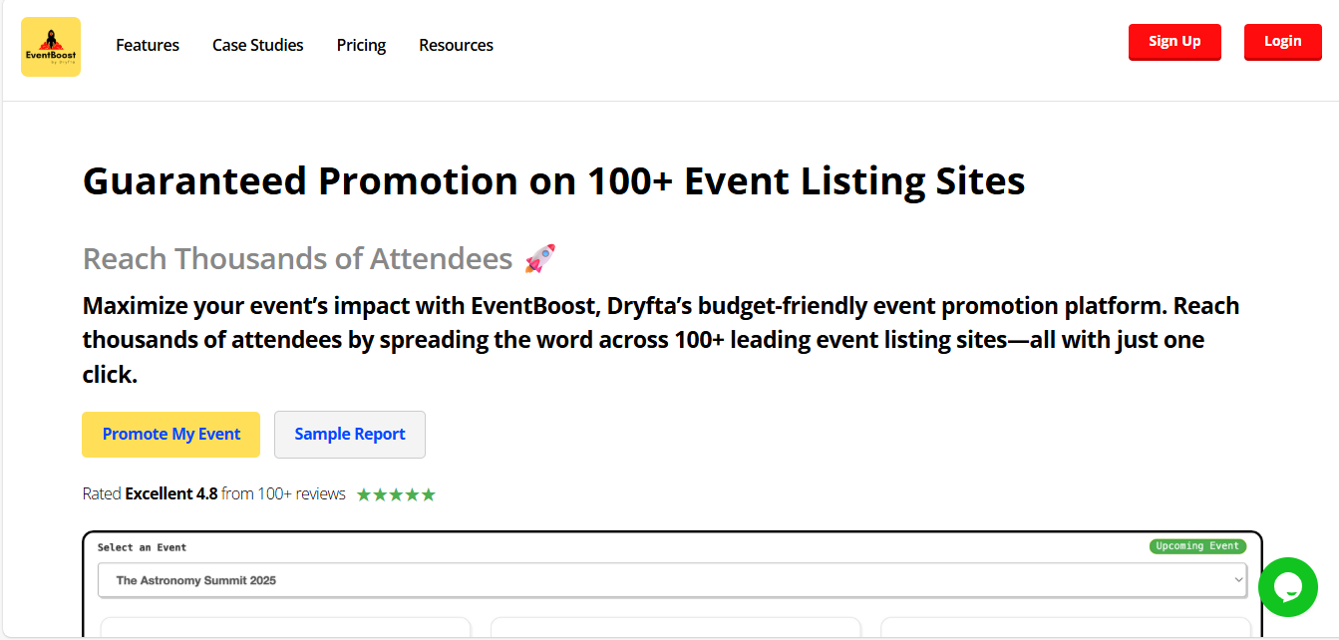Screen dimensions: 1339x640
Task: Open the Sample Report
Action: pyautogui.click(x=349, y=435)
